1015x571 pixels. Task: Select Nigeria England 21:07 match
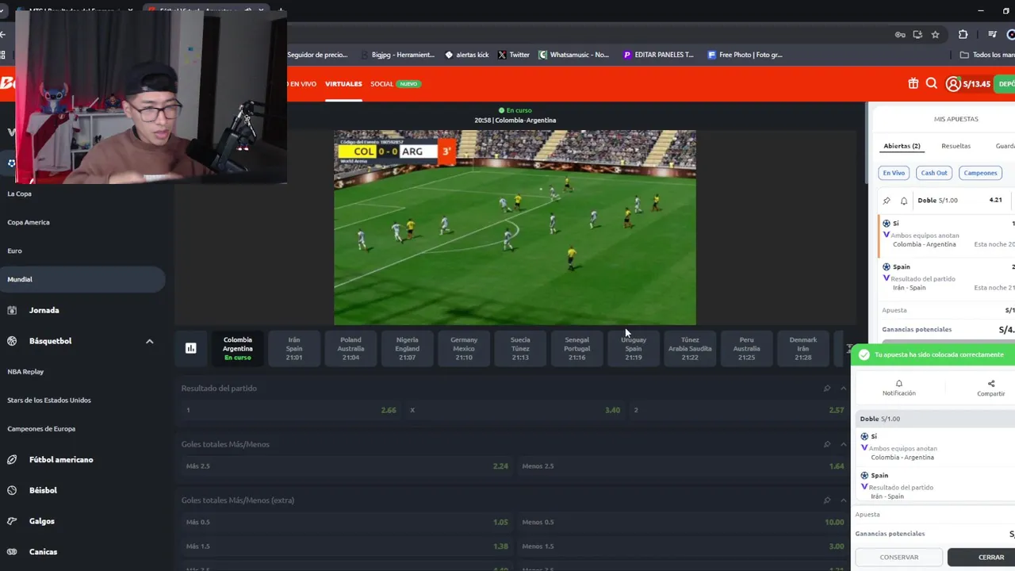pos(407,348)
